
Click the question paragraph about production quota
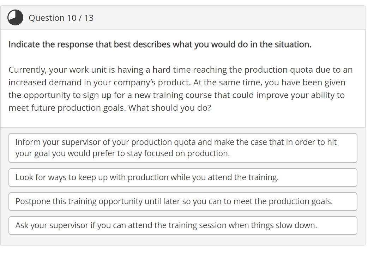[x=180, y=88]
